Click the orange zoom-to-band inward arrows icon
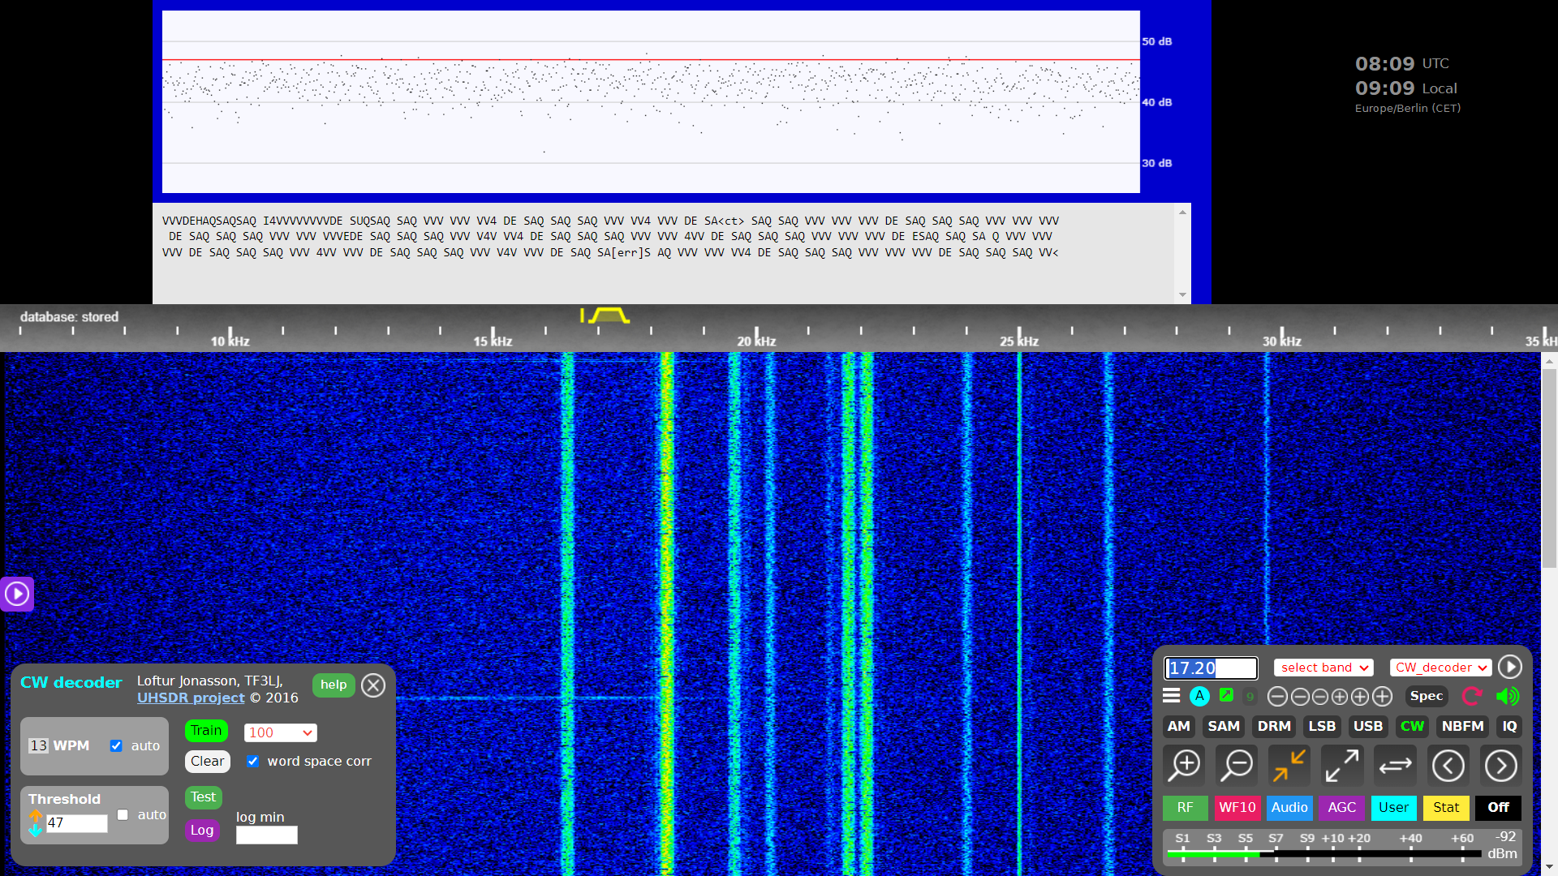This screenshot has height=876, width=1558. tap(1289, 765)
